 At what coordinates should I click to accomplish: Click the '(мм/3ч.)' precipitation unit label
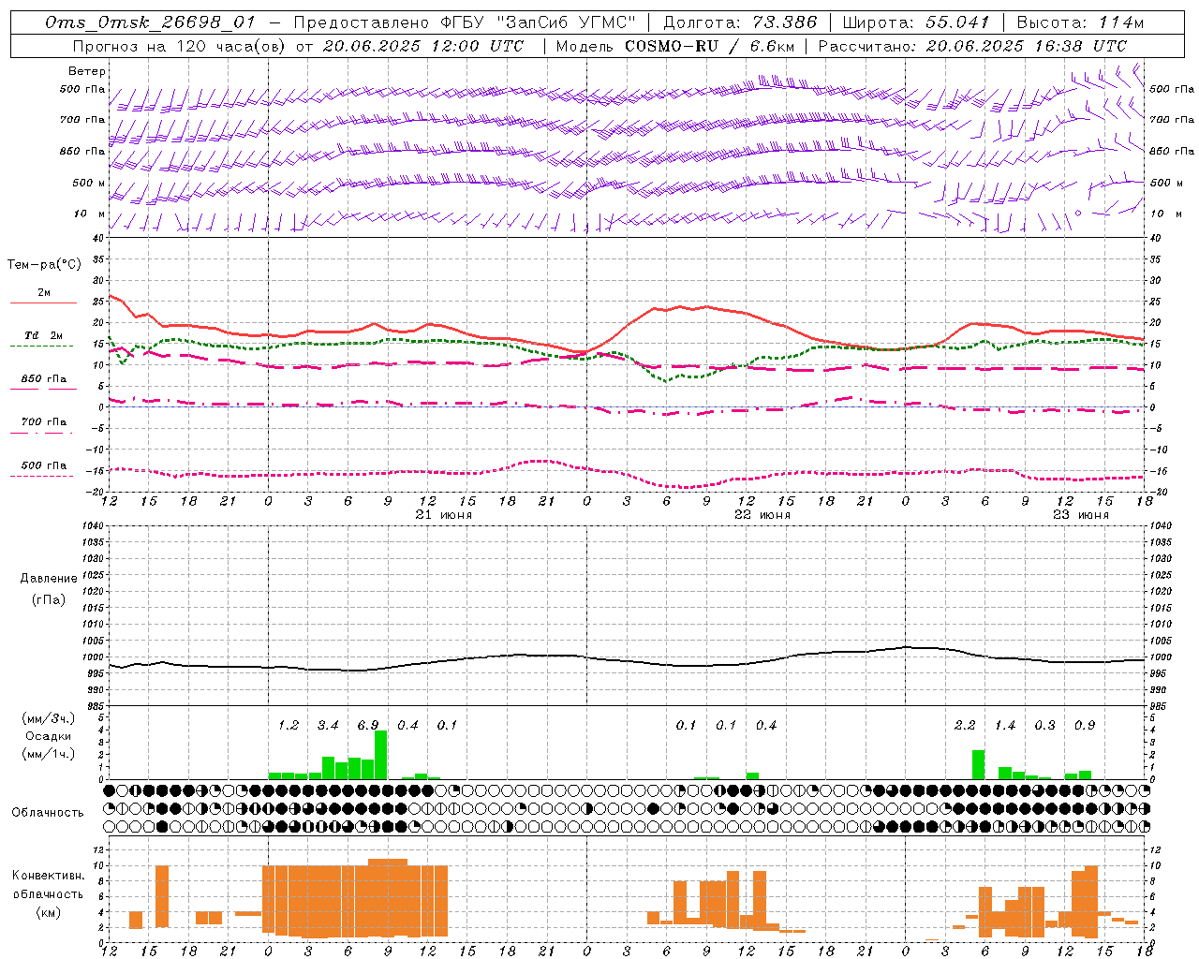tap(49, 718)
